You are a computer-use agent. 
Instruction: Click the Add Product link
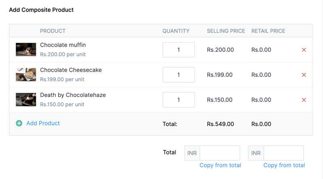(43, 123)
